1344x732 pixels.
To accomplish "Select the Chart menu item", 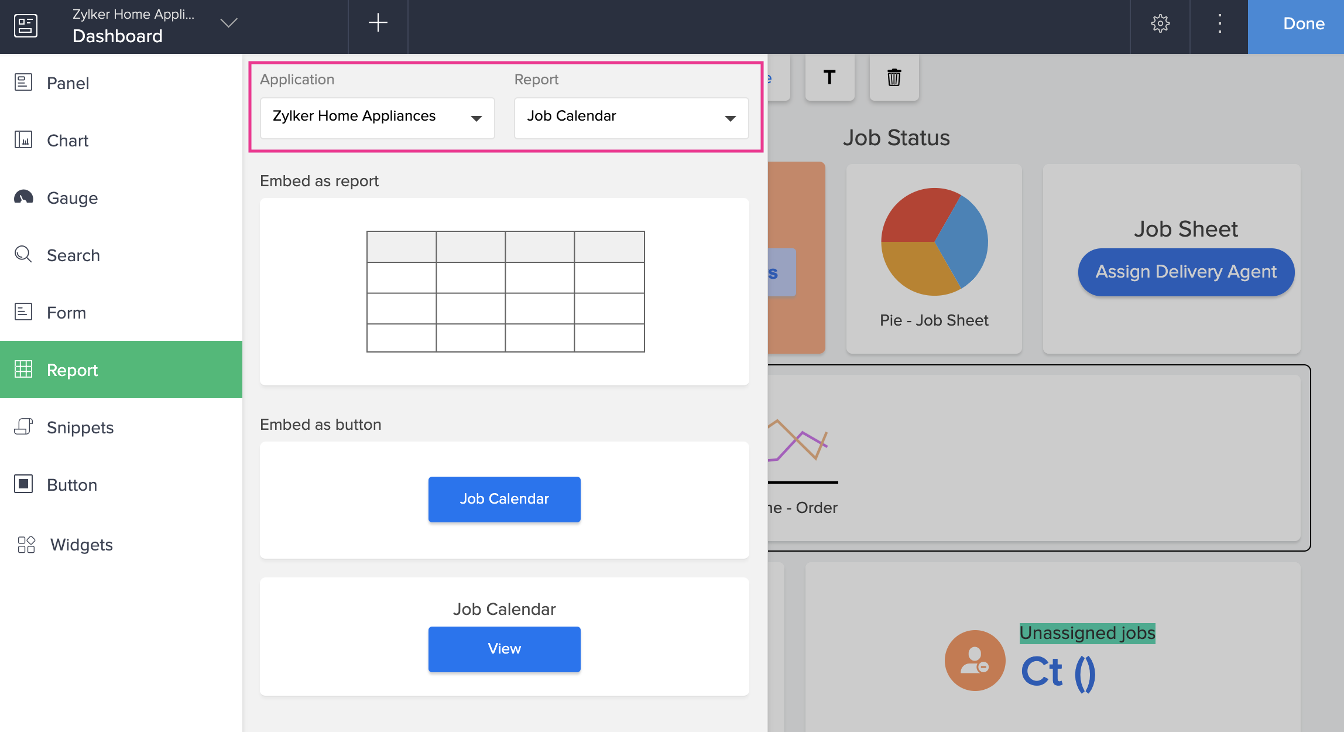I will click(x=121, y=140).
